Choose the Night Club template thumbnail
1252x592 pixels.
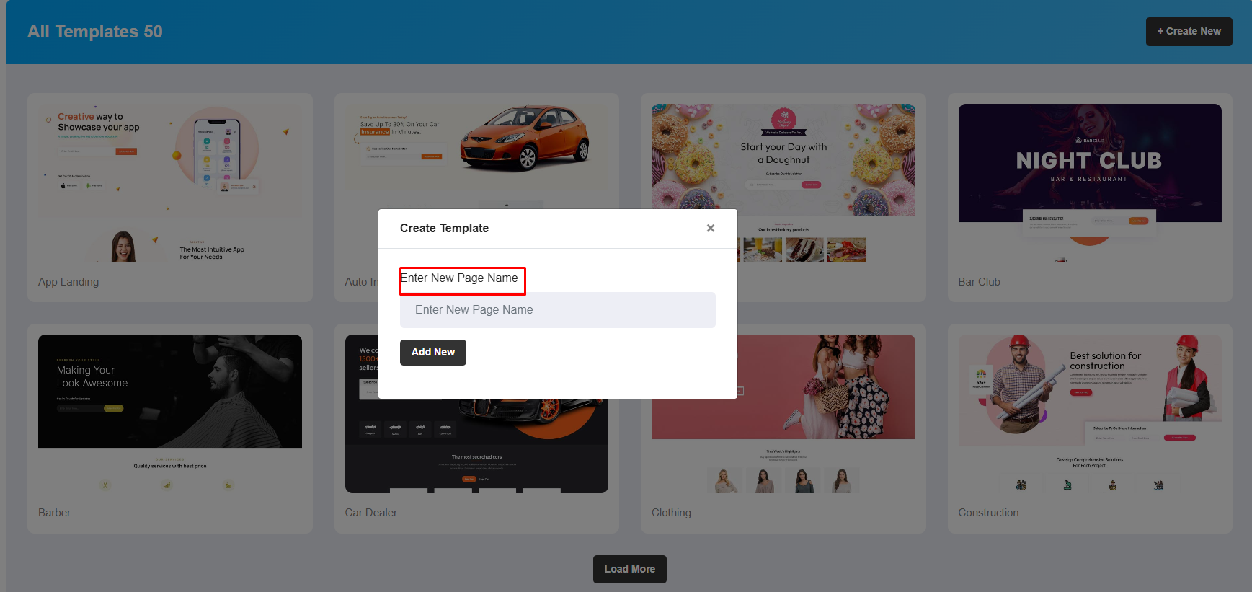pos(1089,164)
